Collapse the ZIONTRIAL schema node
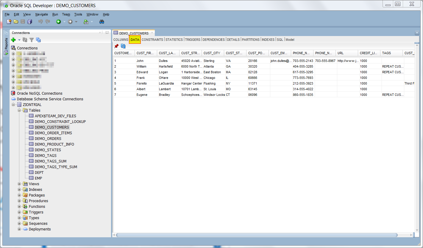Image resolution: width=423 pixels, height=248 pixels. click(x=13, y=105)
